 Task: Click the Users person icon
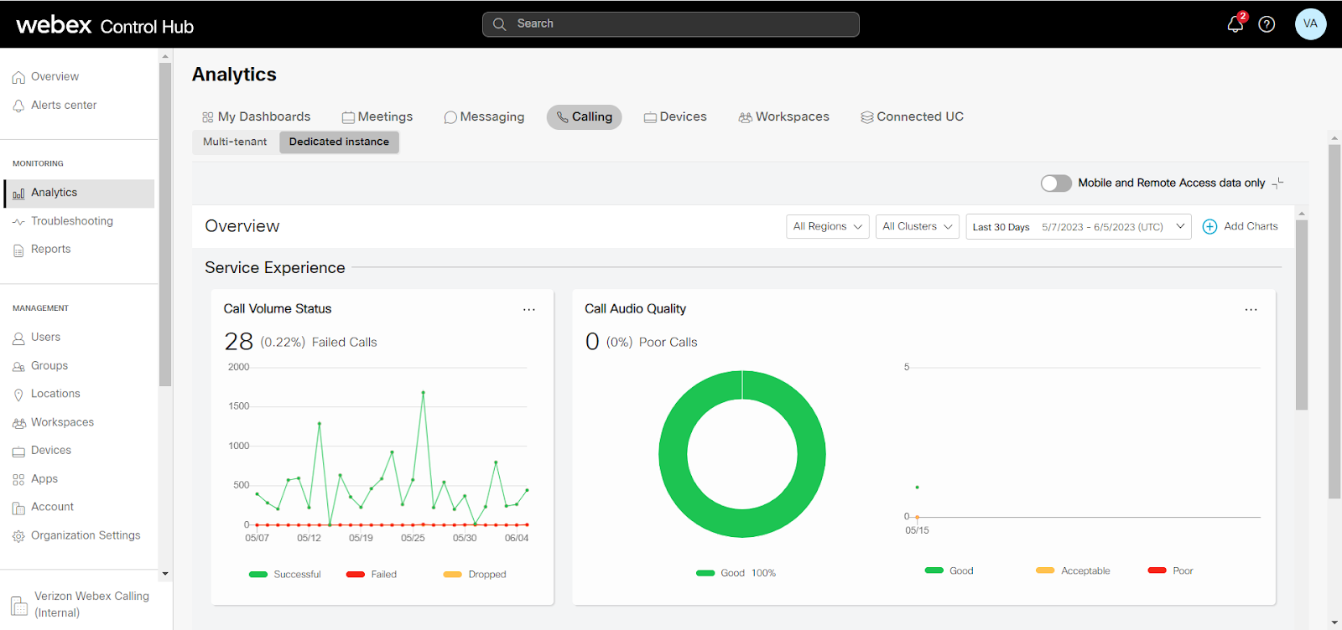coord(18,338)
